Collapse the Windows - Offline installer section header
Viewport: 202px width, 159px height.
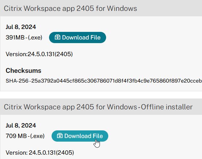pos(101,107)
